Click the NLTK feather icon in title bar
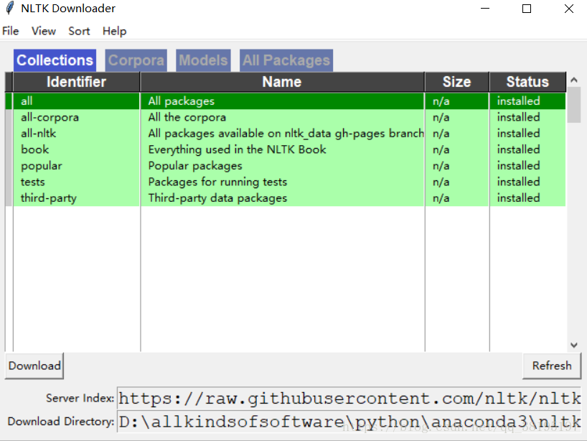Image resolution: width=587 pixels, height=441 pixels. pyautogui.click(x=10, y=8)
